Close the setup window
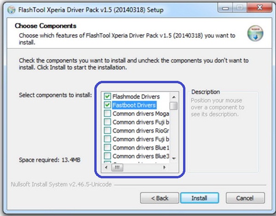The image size is (276, 216). click(x=259, y=8)
